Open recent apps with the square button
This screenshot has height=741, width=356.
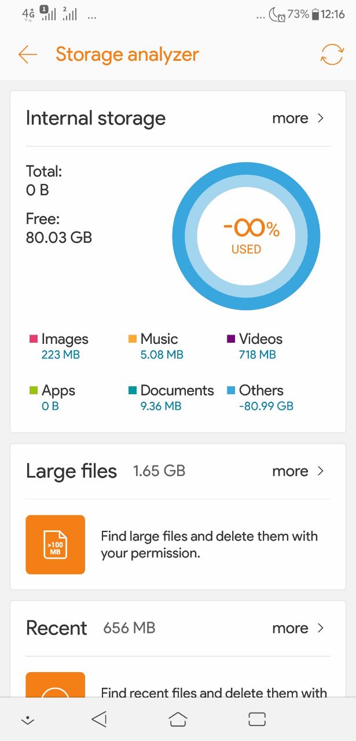pyautogui.click(x=256, y=719)
